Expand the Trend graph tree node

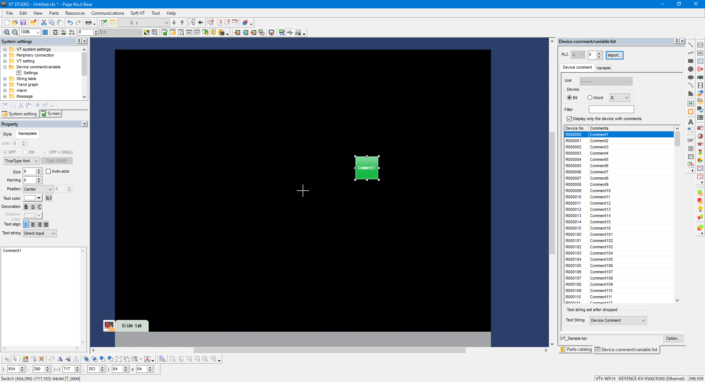coord(5,84)
